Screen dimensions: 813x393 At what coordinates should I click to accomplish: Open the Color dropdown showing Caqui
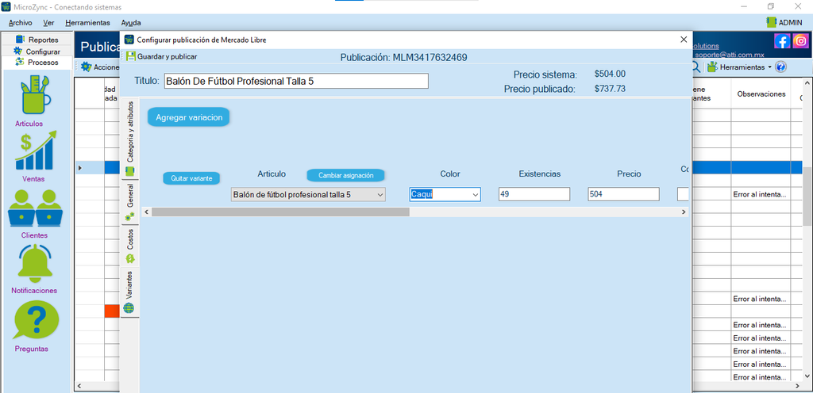(445, 194)
